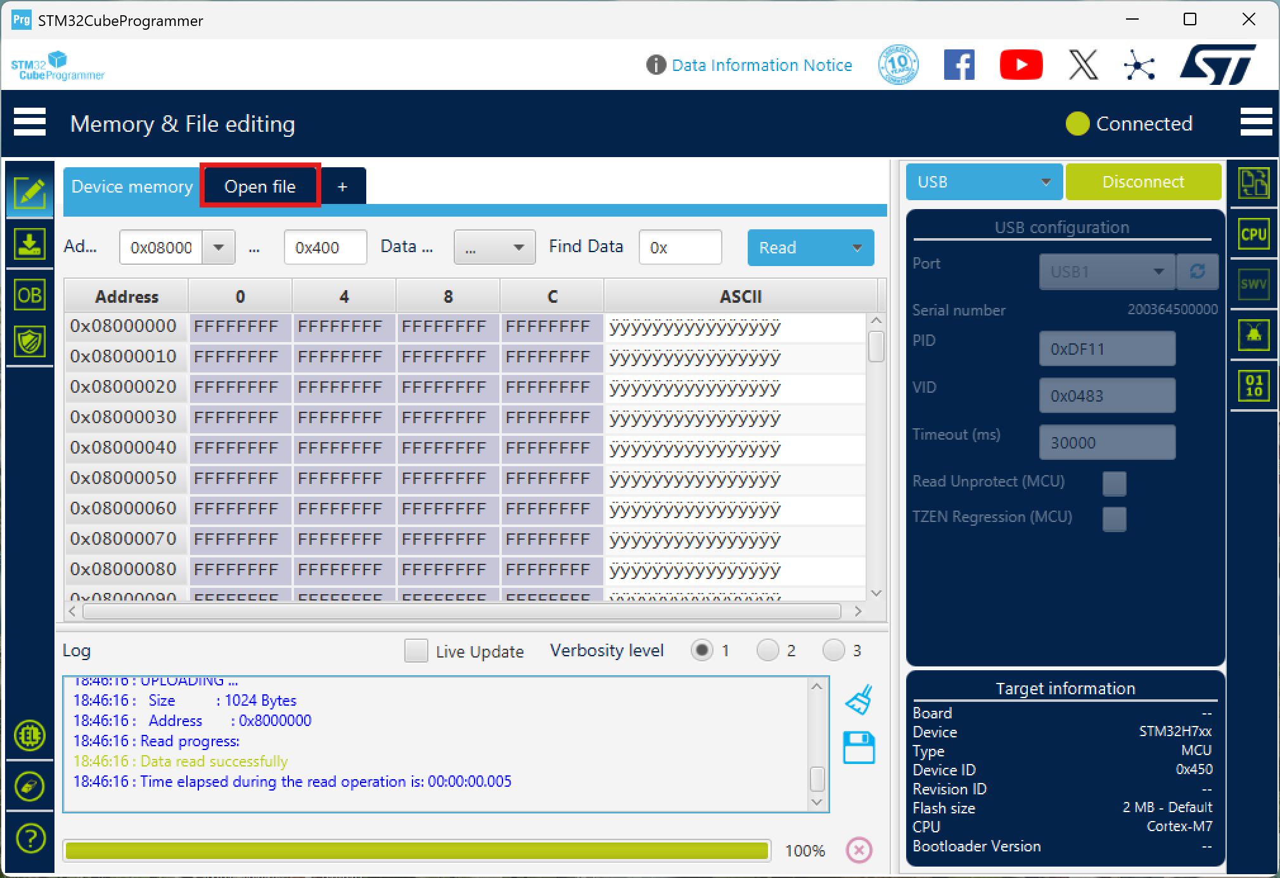
Task: Expand the Data width dropdown
Action: tap(495, 248)
